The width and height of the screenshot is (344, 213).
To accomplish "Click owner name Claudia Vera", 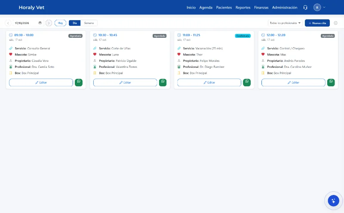I will tap(40, 61).
